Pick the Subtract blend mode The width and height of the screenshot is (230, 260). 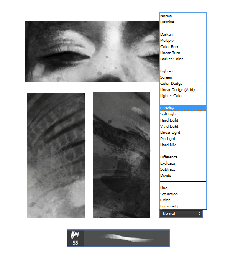click(x=183, y=169)
